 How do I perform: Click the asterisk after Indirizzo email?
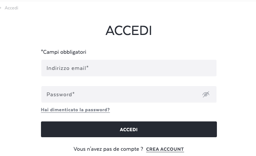tap(88, 67)
